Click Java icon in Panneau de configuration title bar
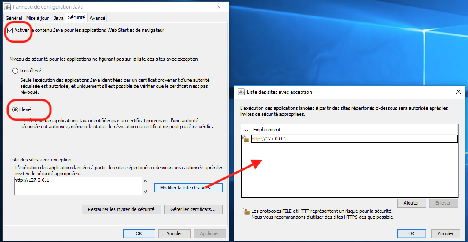 8,7
